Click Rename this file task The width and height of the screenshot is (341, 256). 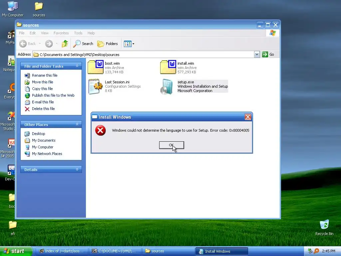click(45, 75)
